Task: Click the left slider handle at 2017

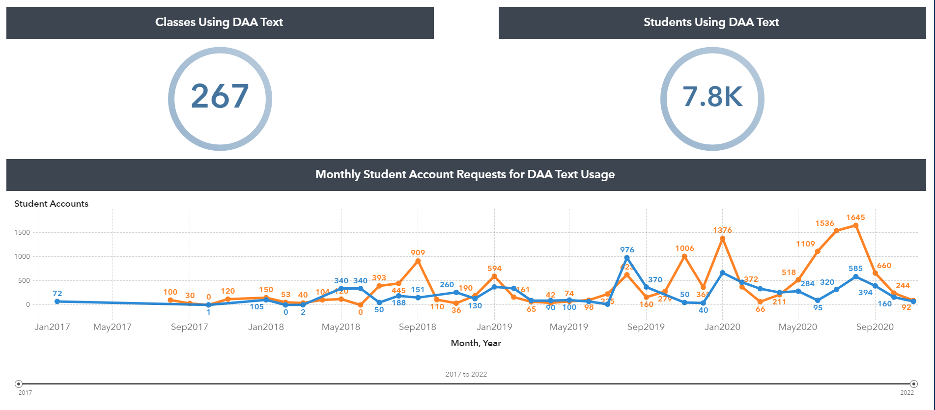Action: 19,384
